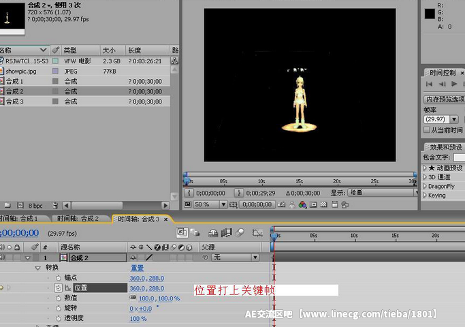Screen dimensions: 465x327
Task: Expand the 动画预设 effects category
Action: tap(425, 168)
